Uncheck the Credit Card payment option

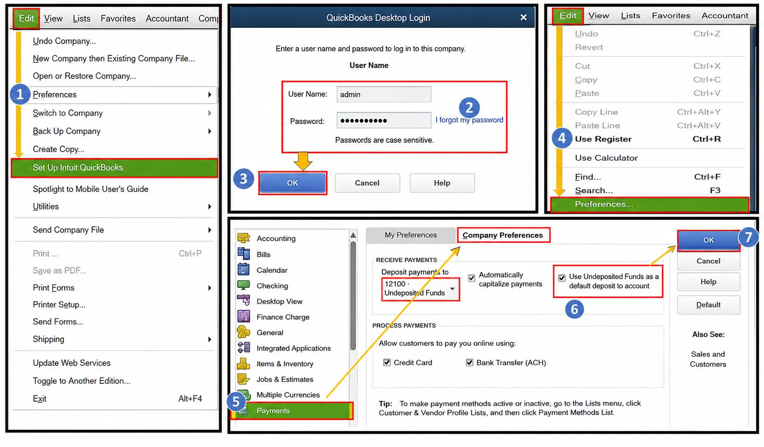(x=387, y=362)
